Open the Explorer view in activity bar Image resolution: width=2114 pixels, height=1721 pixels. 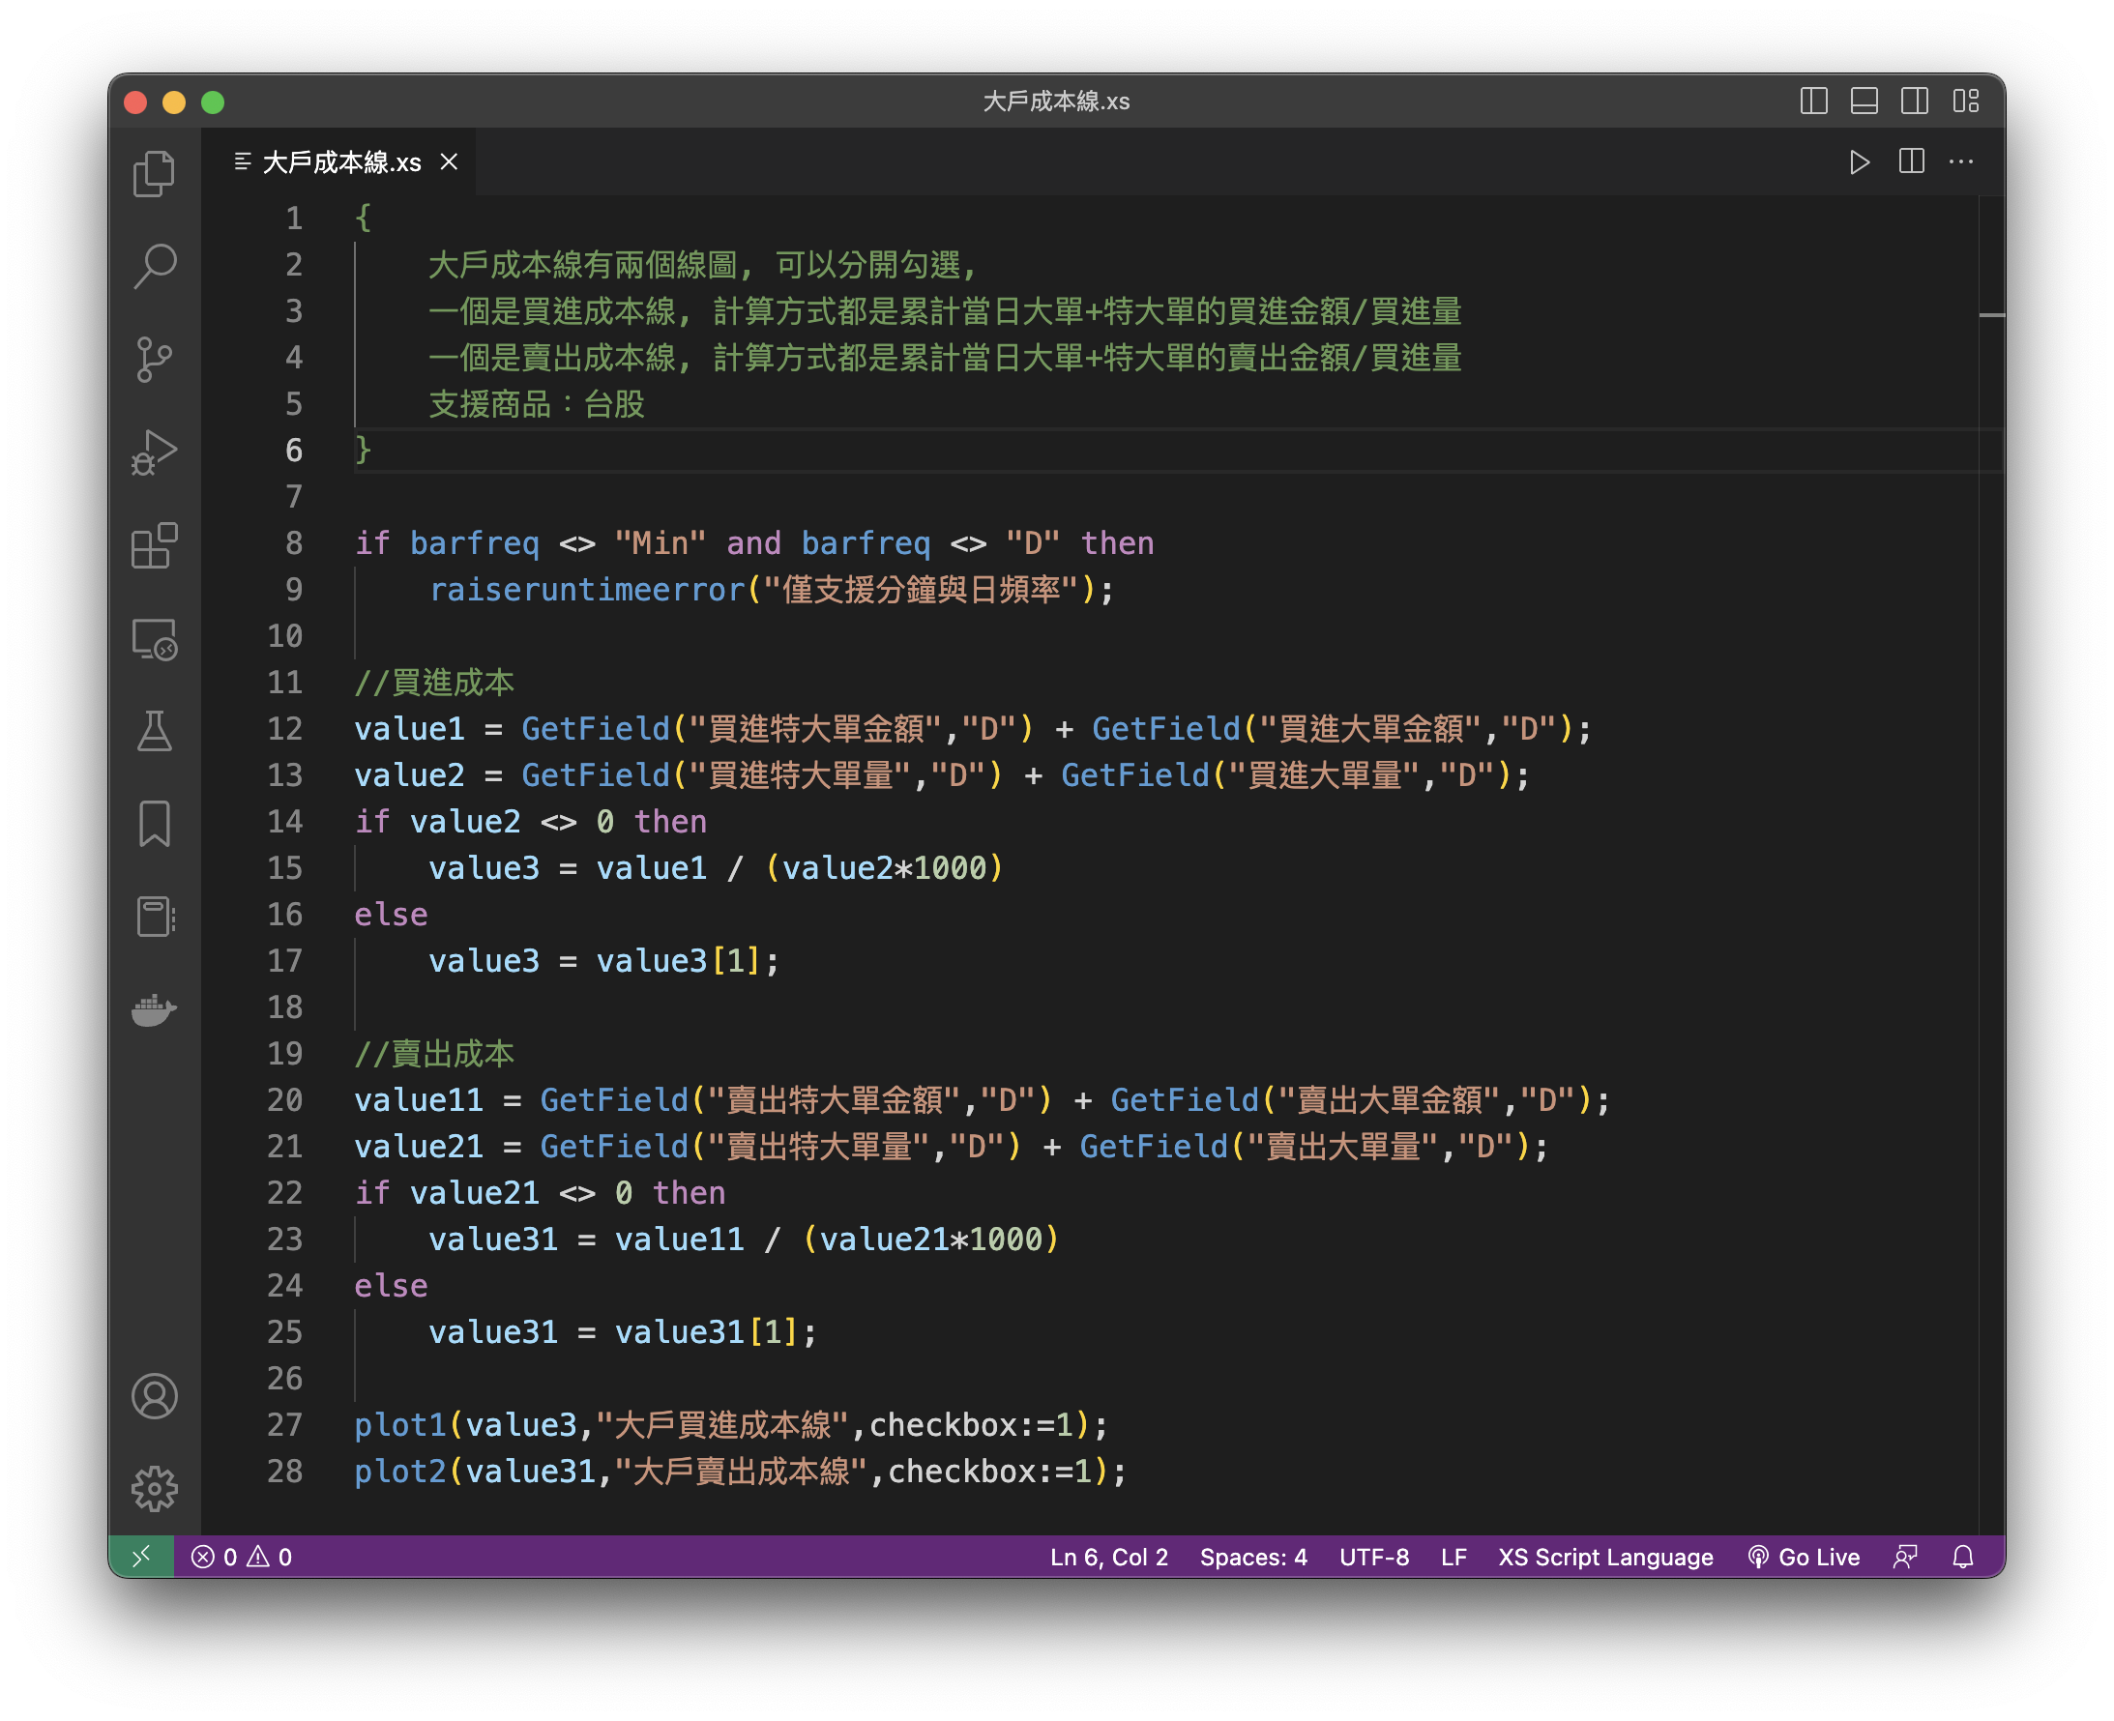(154, 173)
